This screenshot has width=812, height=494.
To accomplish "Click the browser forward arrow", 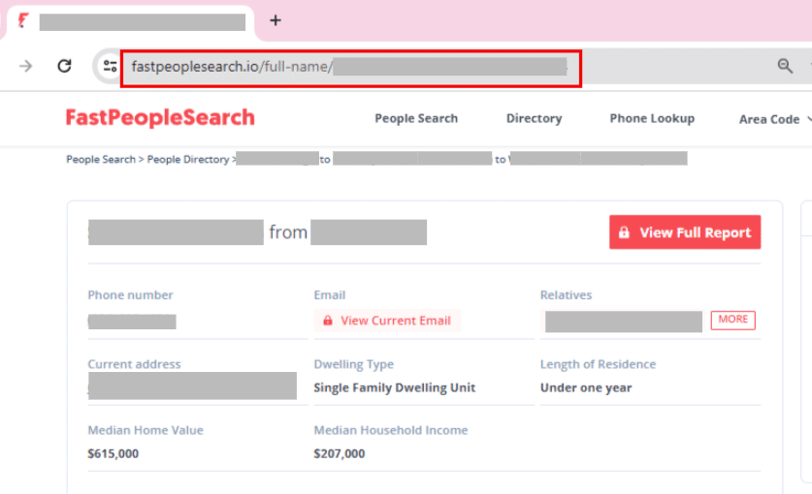I will [26, 66].
